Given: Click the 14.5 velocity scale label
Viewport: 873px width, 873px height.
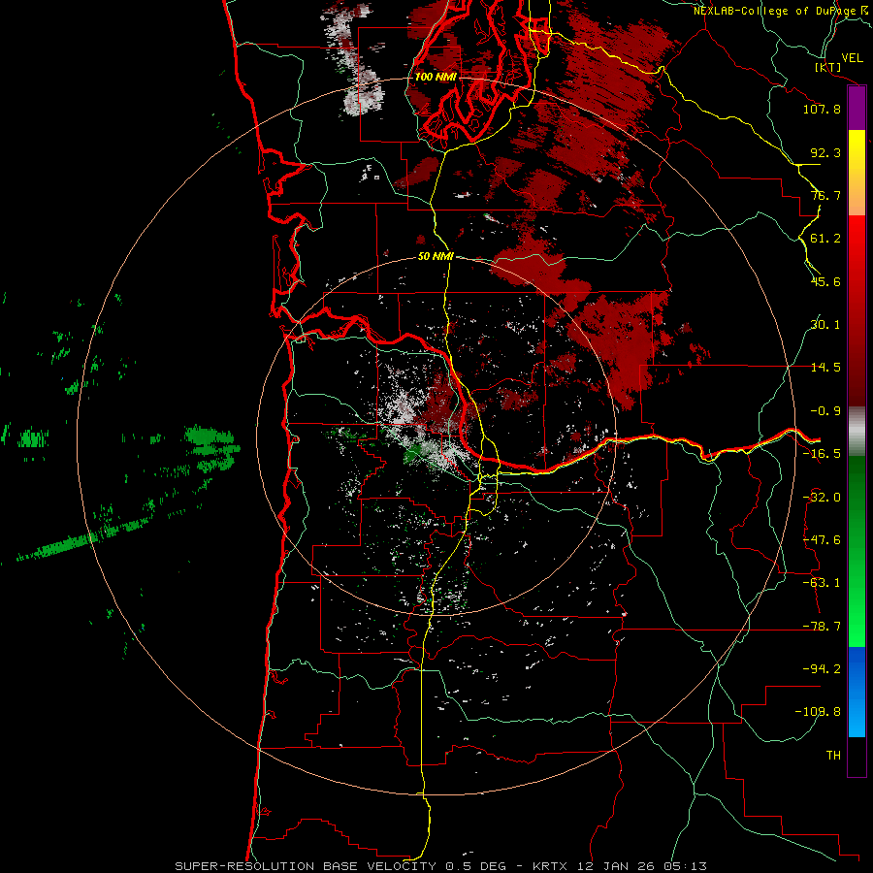Looking at the screenshot, I should coord(825,368).
